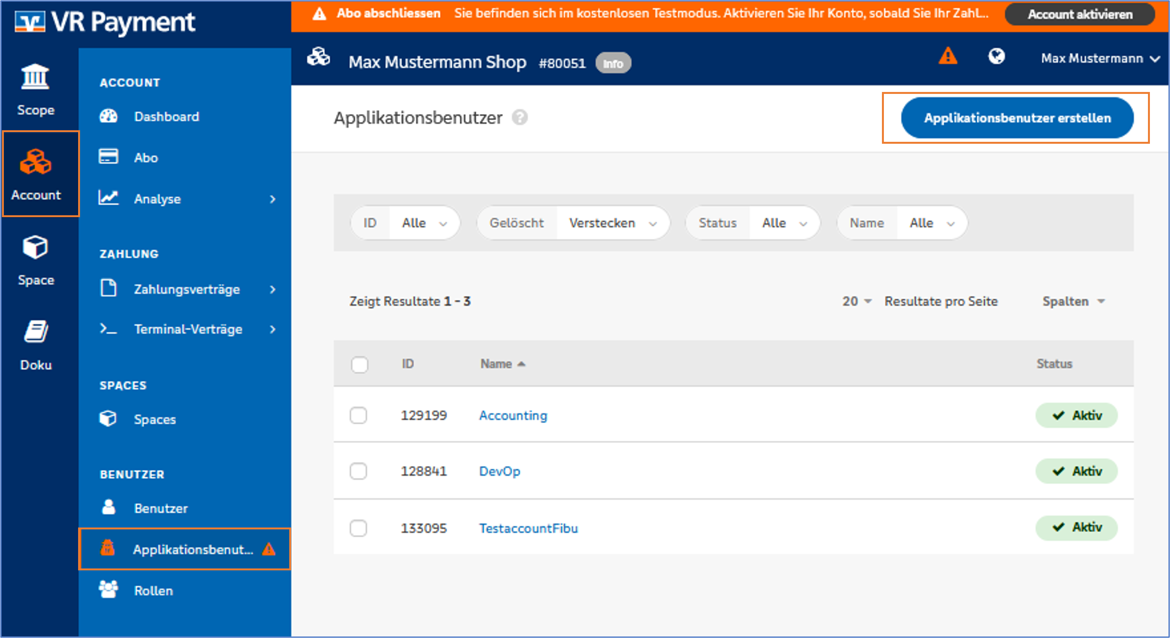This screenshot has width=1170, height=638.
Task: Open the Rollen menu item
Action: pos(185,590)
